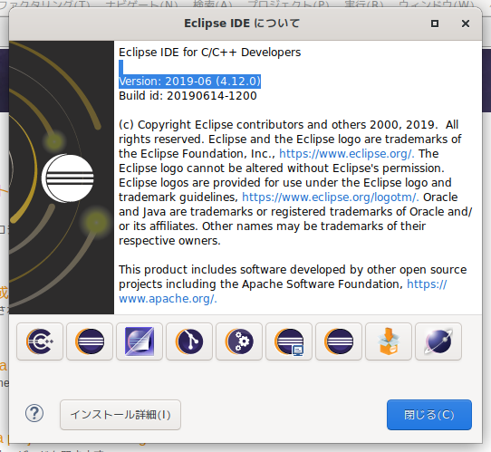This screenshot has height=452, width=491.
Task: Click the インストール詳細(I) button
Action: tap(120, 415)
